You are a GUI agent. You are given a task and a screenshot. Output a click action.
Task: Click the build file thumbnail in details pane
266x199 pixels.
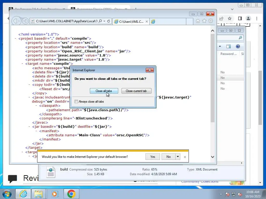[51, 172]
